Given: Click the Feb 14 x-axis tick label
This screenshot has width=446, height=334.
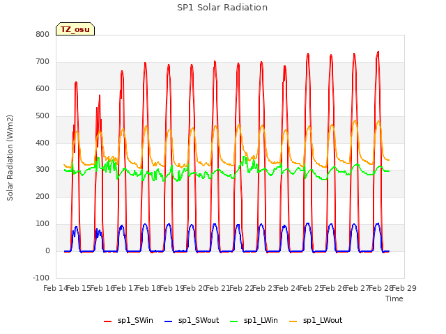Looking at the screenshot, I should click(55, 288).
